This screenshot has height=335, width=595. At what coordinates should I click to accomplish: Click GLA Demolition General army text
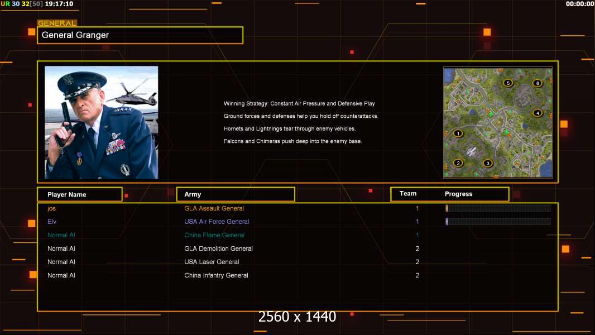[x=219, y=248]
